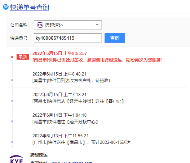
Task: Open the 跨越速运 company combo box
Action: 68,25
